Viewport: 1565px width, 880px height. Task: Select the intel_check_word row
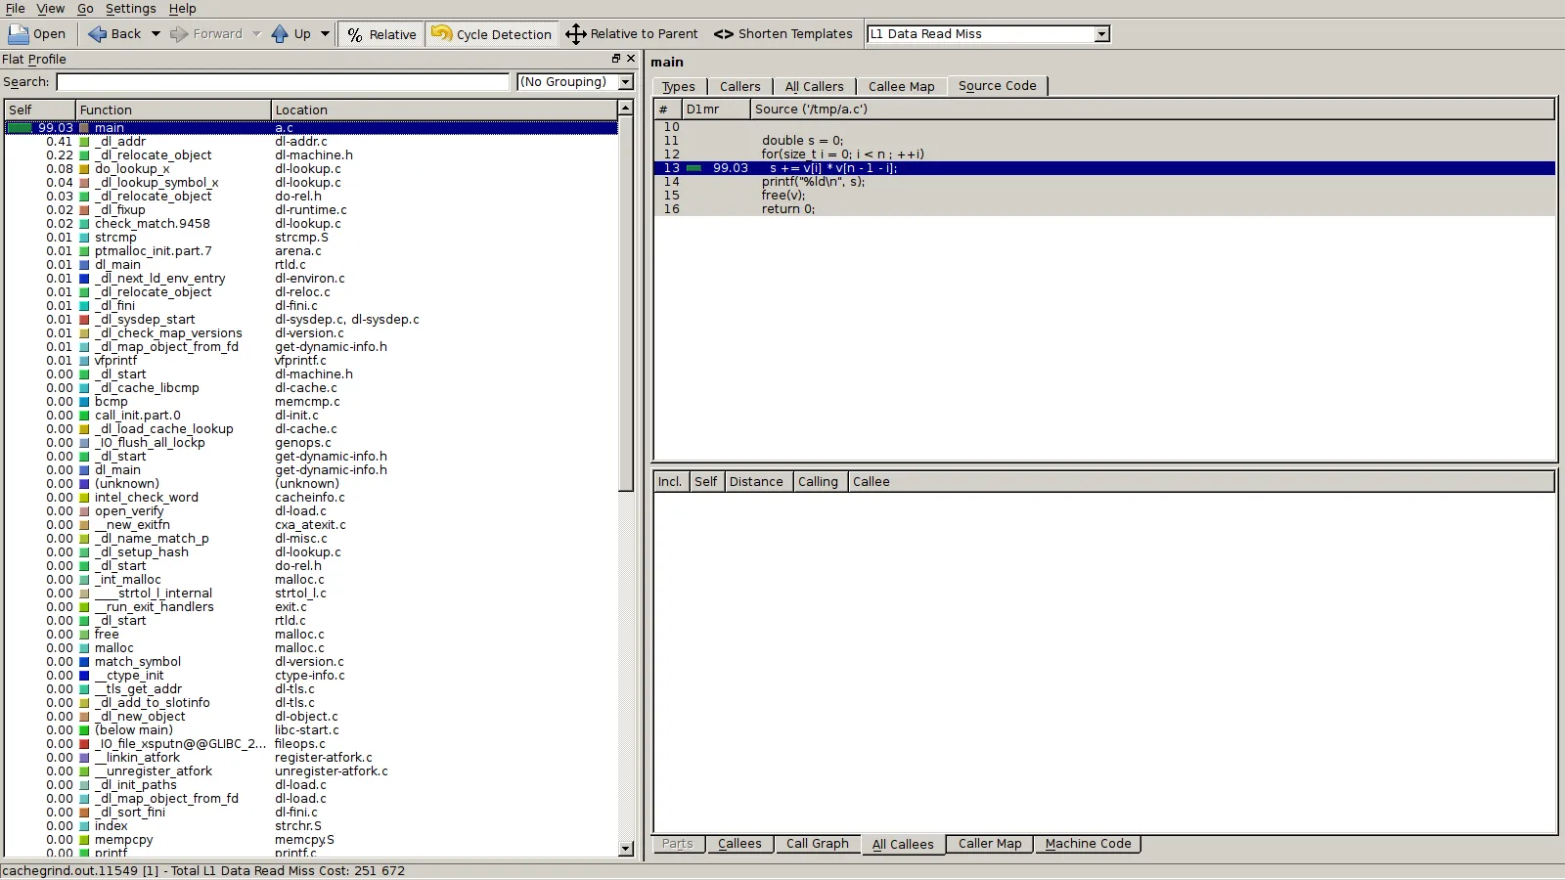(x=311, y=498)
